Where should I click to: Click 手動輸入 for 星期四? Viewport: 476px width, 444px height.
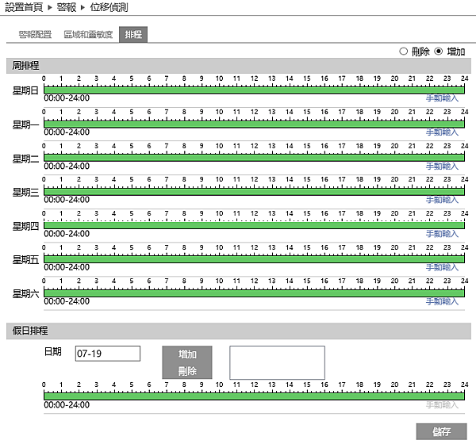tap(442, 234)
